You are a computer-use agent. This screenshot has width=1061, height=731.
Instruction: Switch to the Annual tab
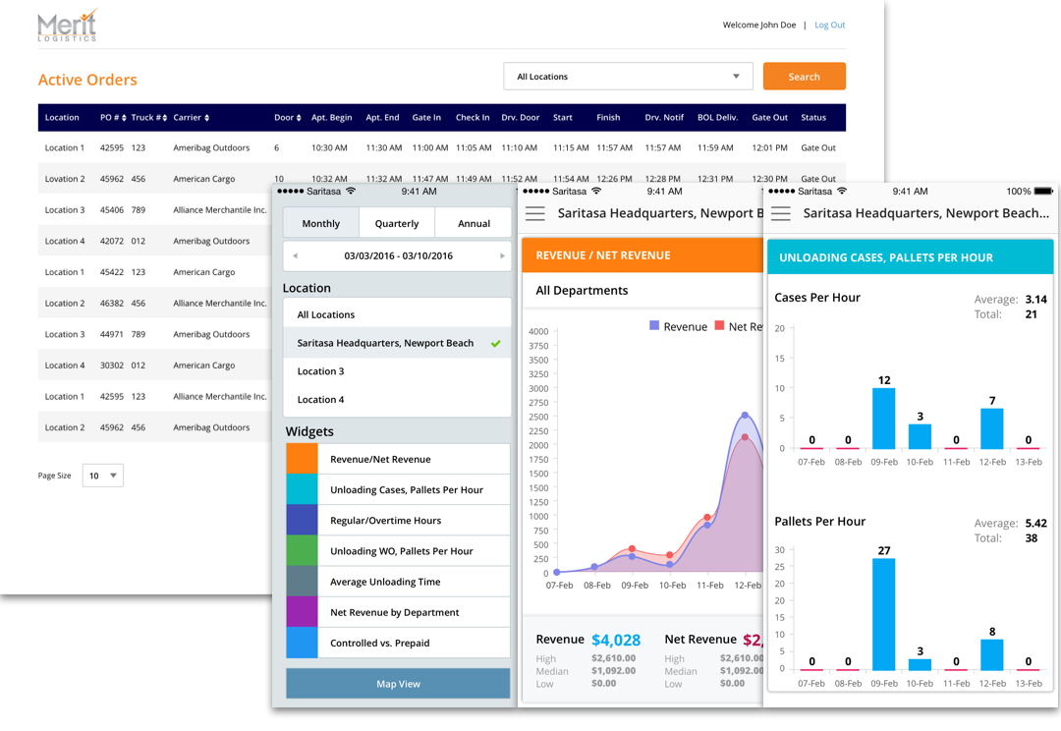tap(473, 223)
